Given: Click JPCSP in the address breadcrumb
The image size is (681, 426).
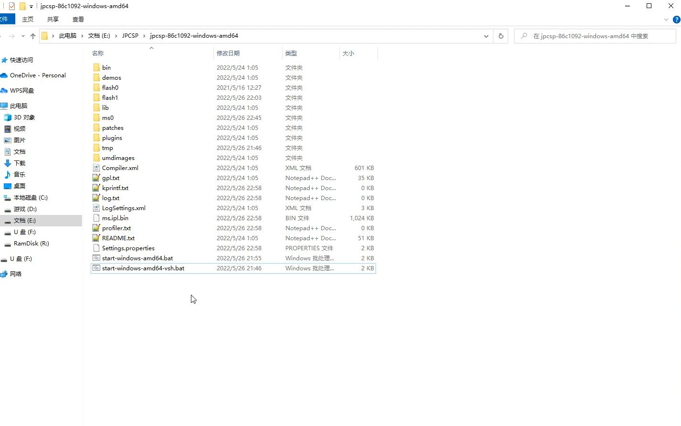Looking at the screenshot, I should 130,36.
